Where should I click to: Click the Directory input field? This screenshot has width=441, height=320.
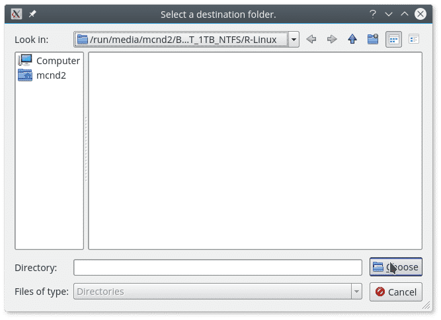tap(218, 267)
